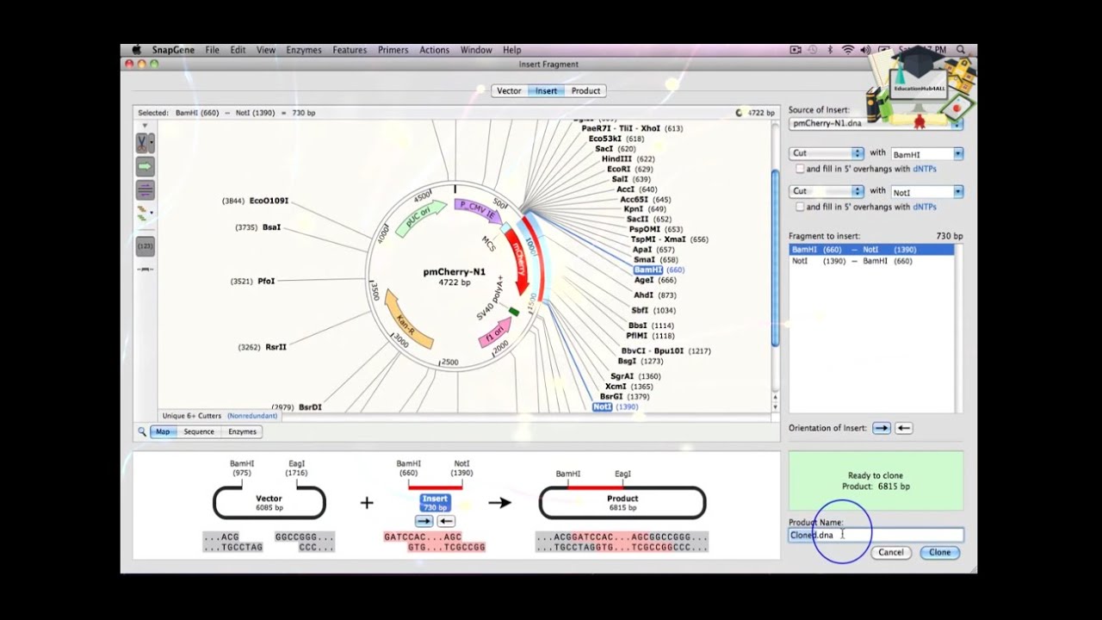
Task: Click the camera recording menu bar icon
Action: tap(796, 50)
